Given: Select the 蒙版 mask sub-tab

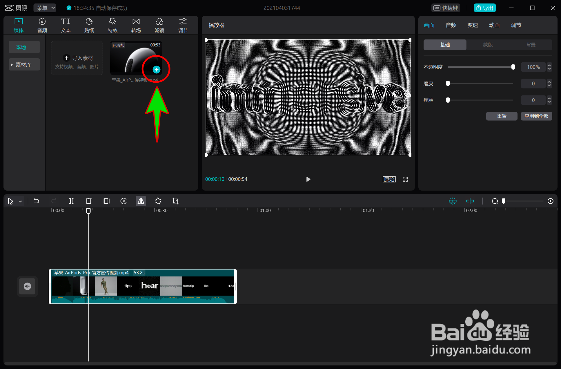Looking at the screenshot, I should (x=488, y=45).
